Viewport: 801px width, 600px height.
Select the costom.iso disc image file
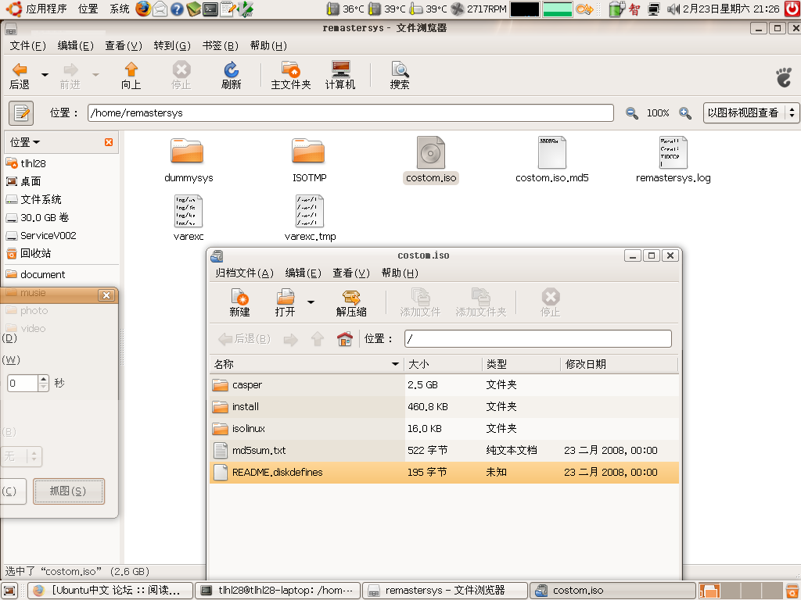(x=431, y=152)
